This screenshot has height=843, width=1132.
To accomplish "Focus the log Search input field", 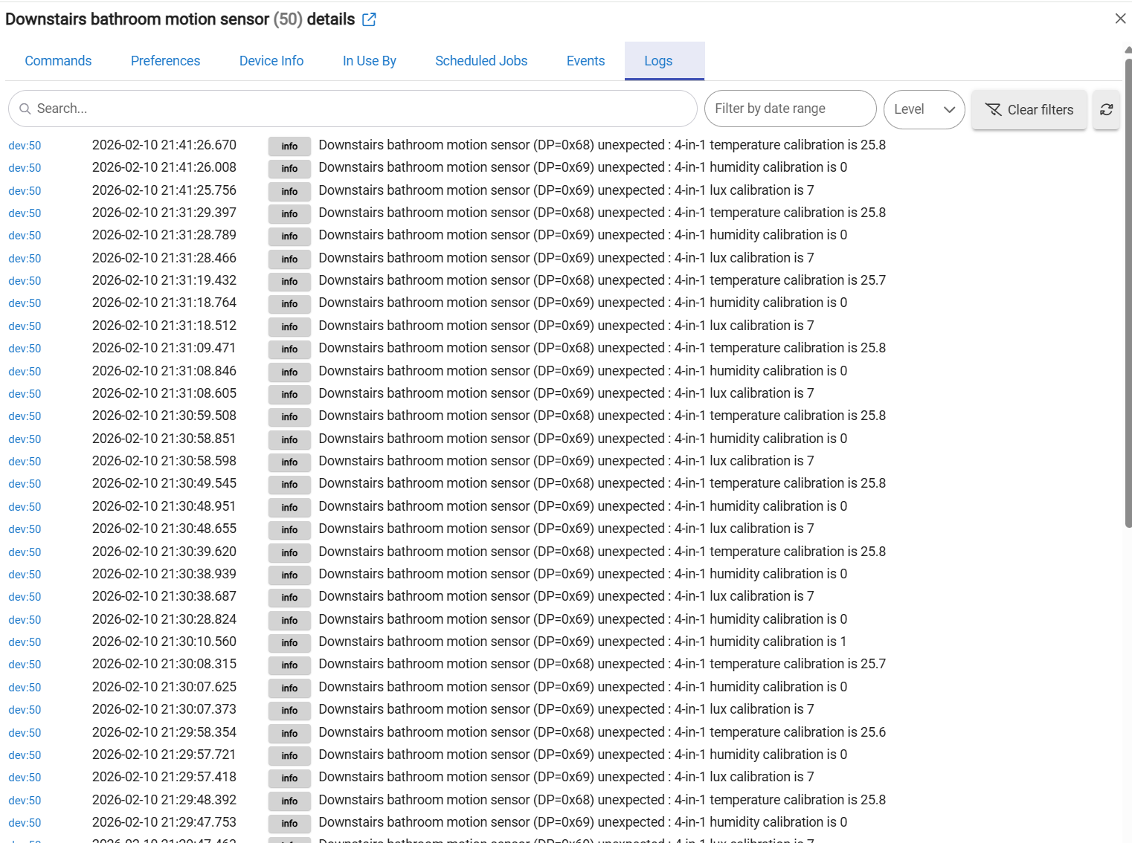I will (357, 109).
